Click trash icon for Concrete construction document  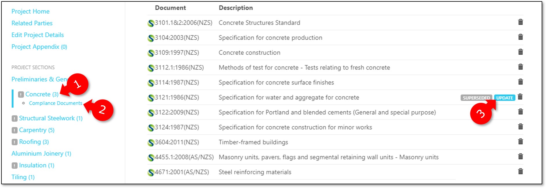(x=520, y=52)
